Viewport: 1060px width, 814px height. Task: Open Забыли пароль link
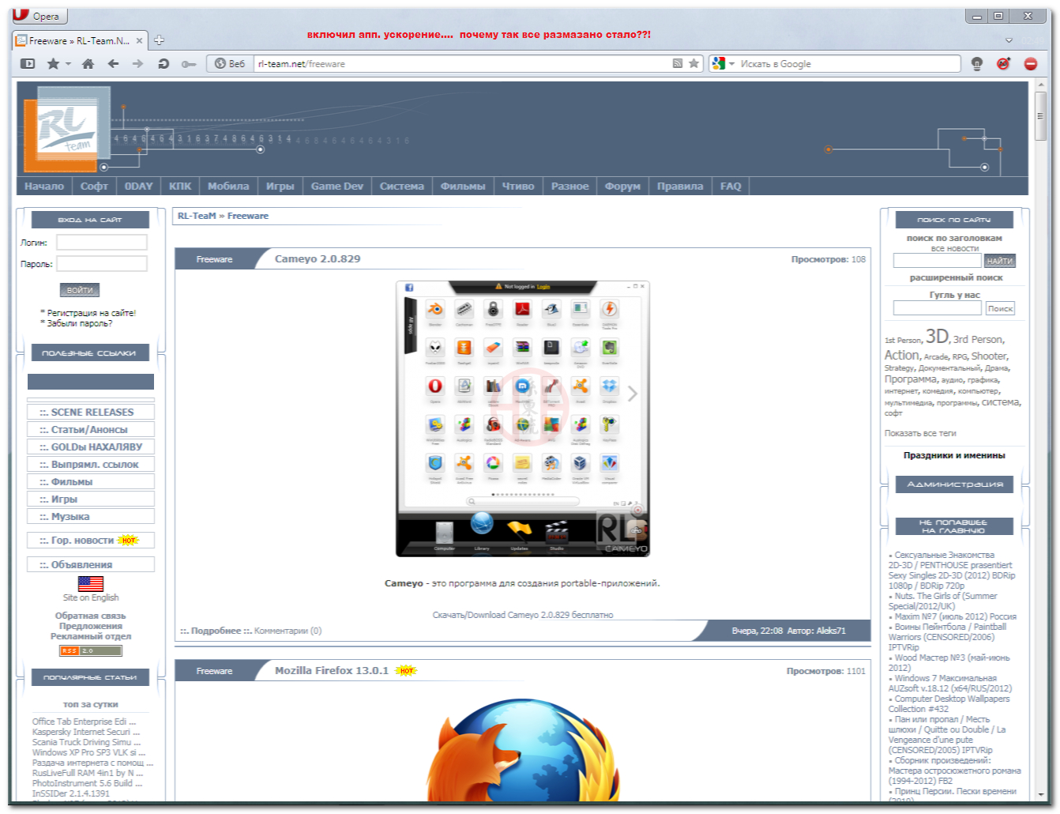79,323
